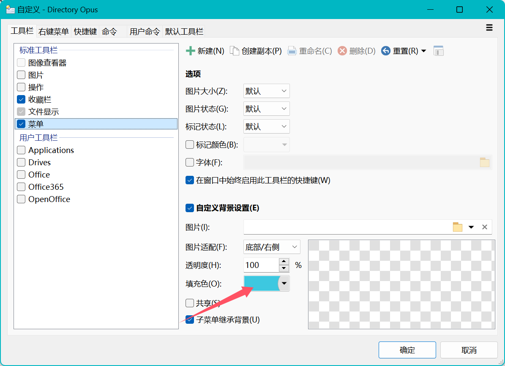Click the 图片(I) path input field

347,227
